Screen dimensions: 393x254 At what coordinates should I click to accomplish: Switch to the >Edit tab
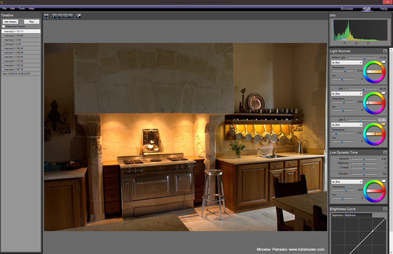pyautogui.click(x=366, y=8)
